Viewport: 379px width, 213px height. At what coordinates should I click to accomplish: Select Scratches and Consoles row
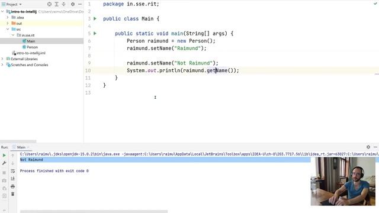41,64
